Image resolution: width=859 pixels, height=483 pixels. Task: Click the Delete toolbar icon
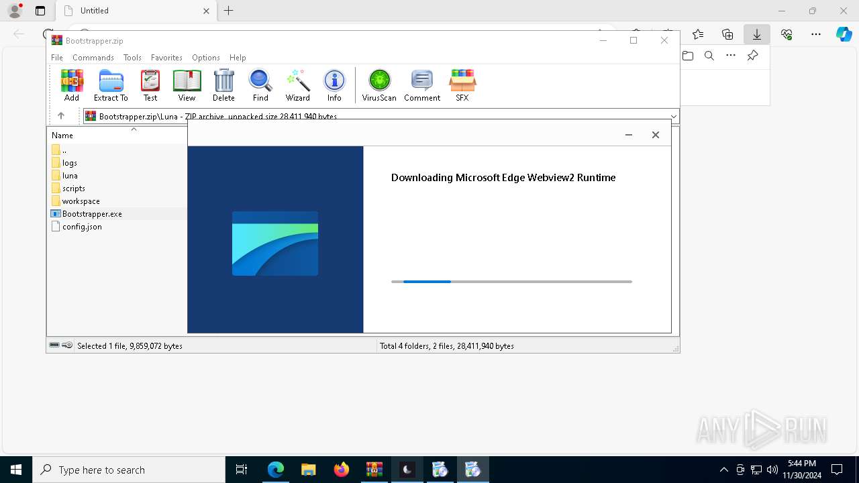coord(223,85)
